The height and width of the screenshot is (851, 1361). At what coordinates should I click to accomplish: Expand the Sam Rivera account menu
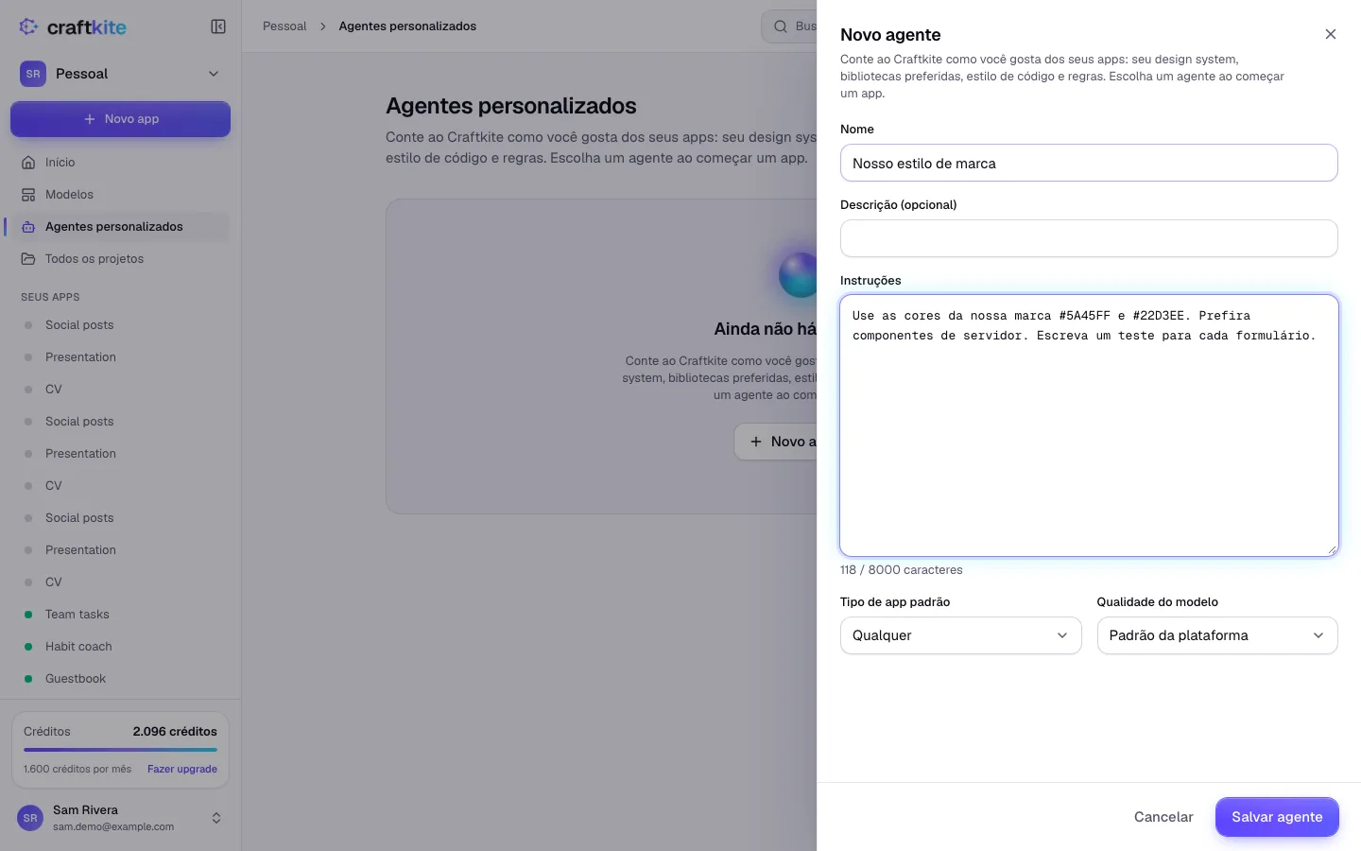coord(216,818)
